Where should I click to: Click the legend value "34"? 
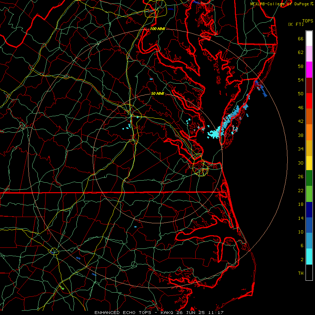(301, 149)
